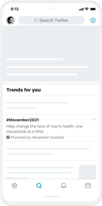Select the placeholder trend below the Movember promotion
Image resolution: width=102 pixels, height=206 pixels.
(x=51, y=151)
